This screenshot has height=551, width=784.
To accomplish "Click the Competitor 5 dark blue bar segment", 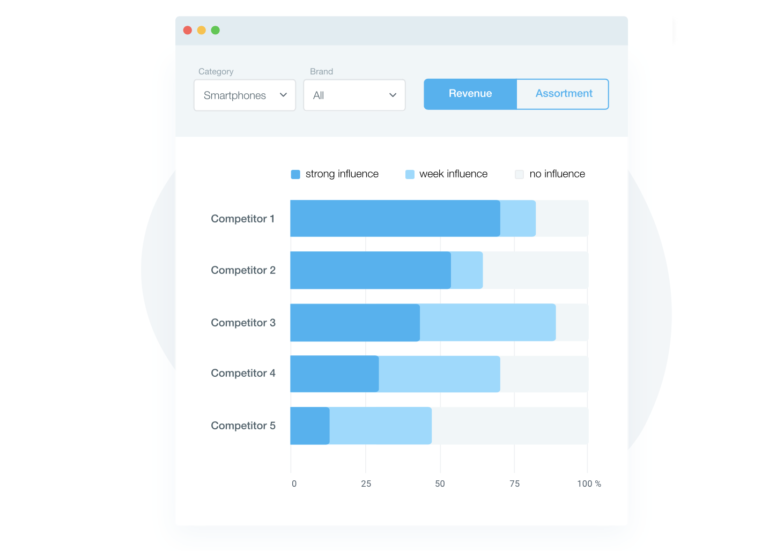I will tap(309, 426).
